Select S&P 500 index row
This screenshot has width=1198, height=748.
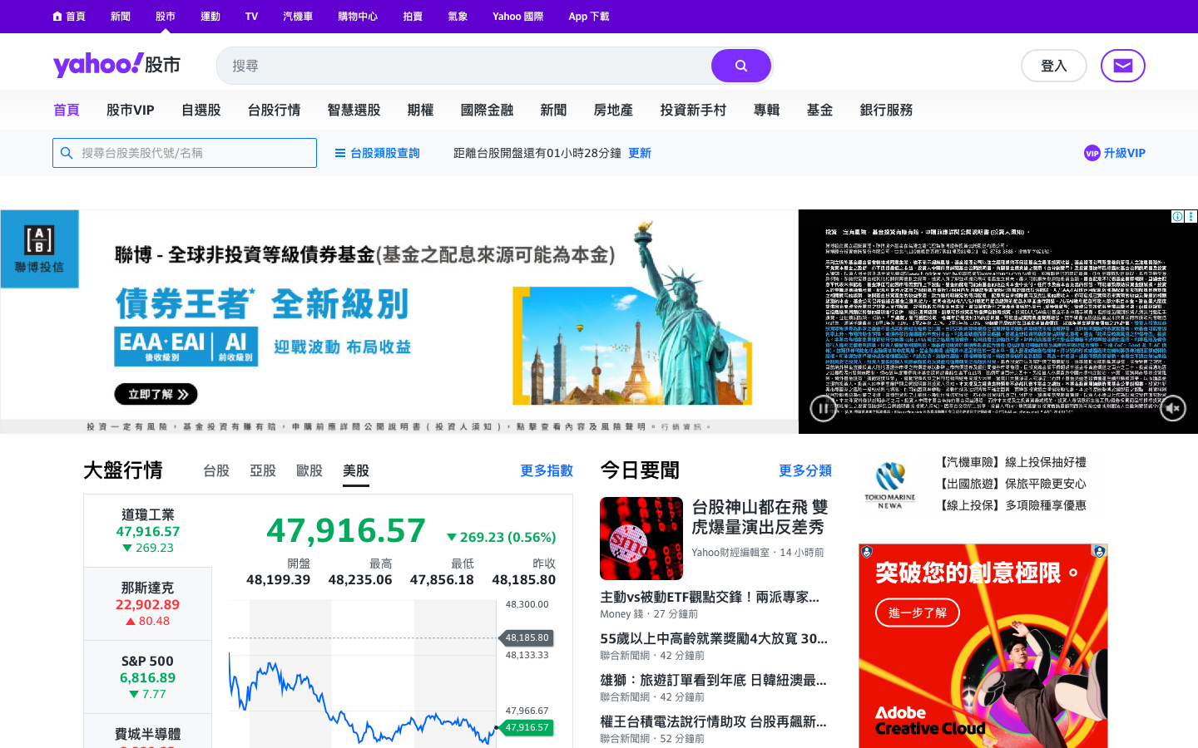pos(148,677)
